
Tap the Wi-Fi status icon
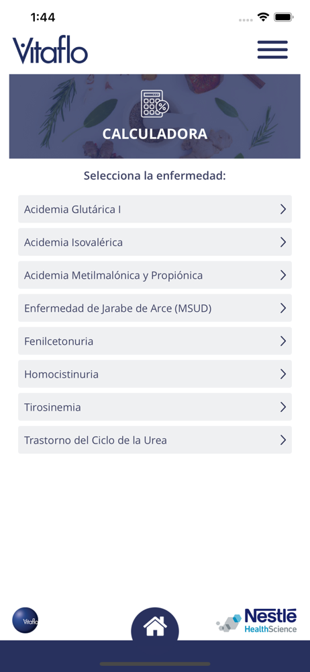263,17
